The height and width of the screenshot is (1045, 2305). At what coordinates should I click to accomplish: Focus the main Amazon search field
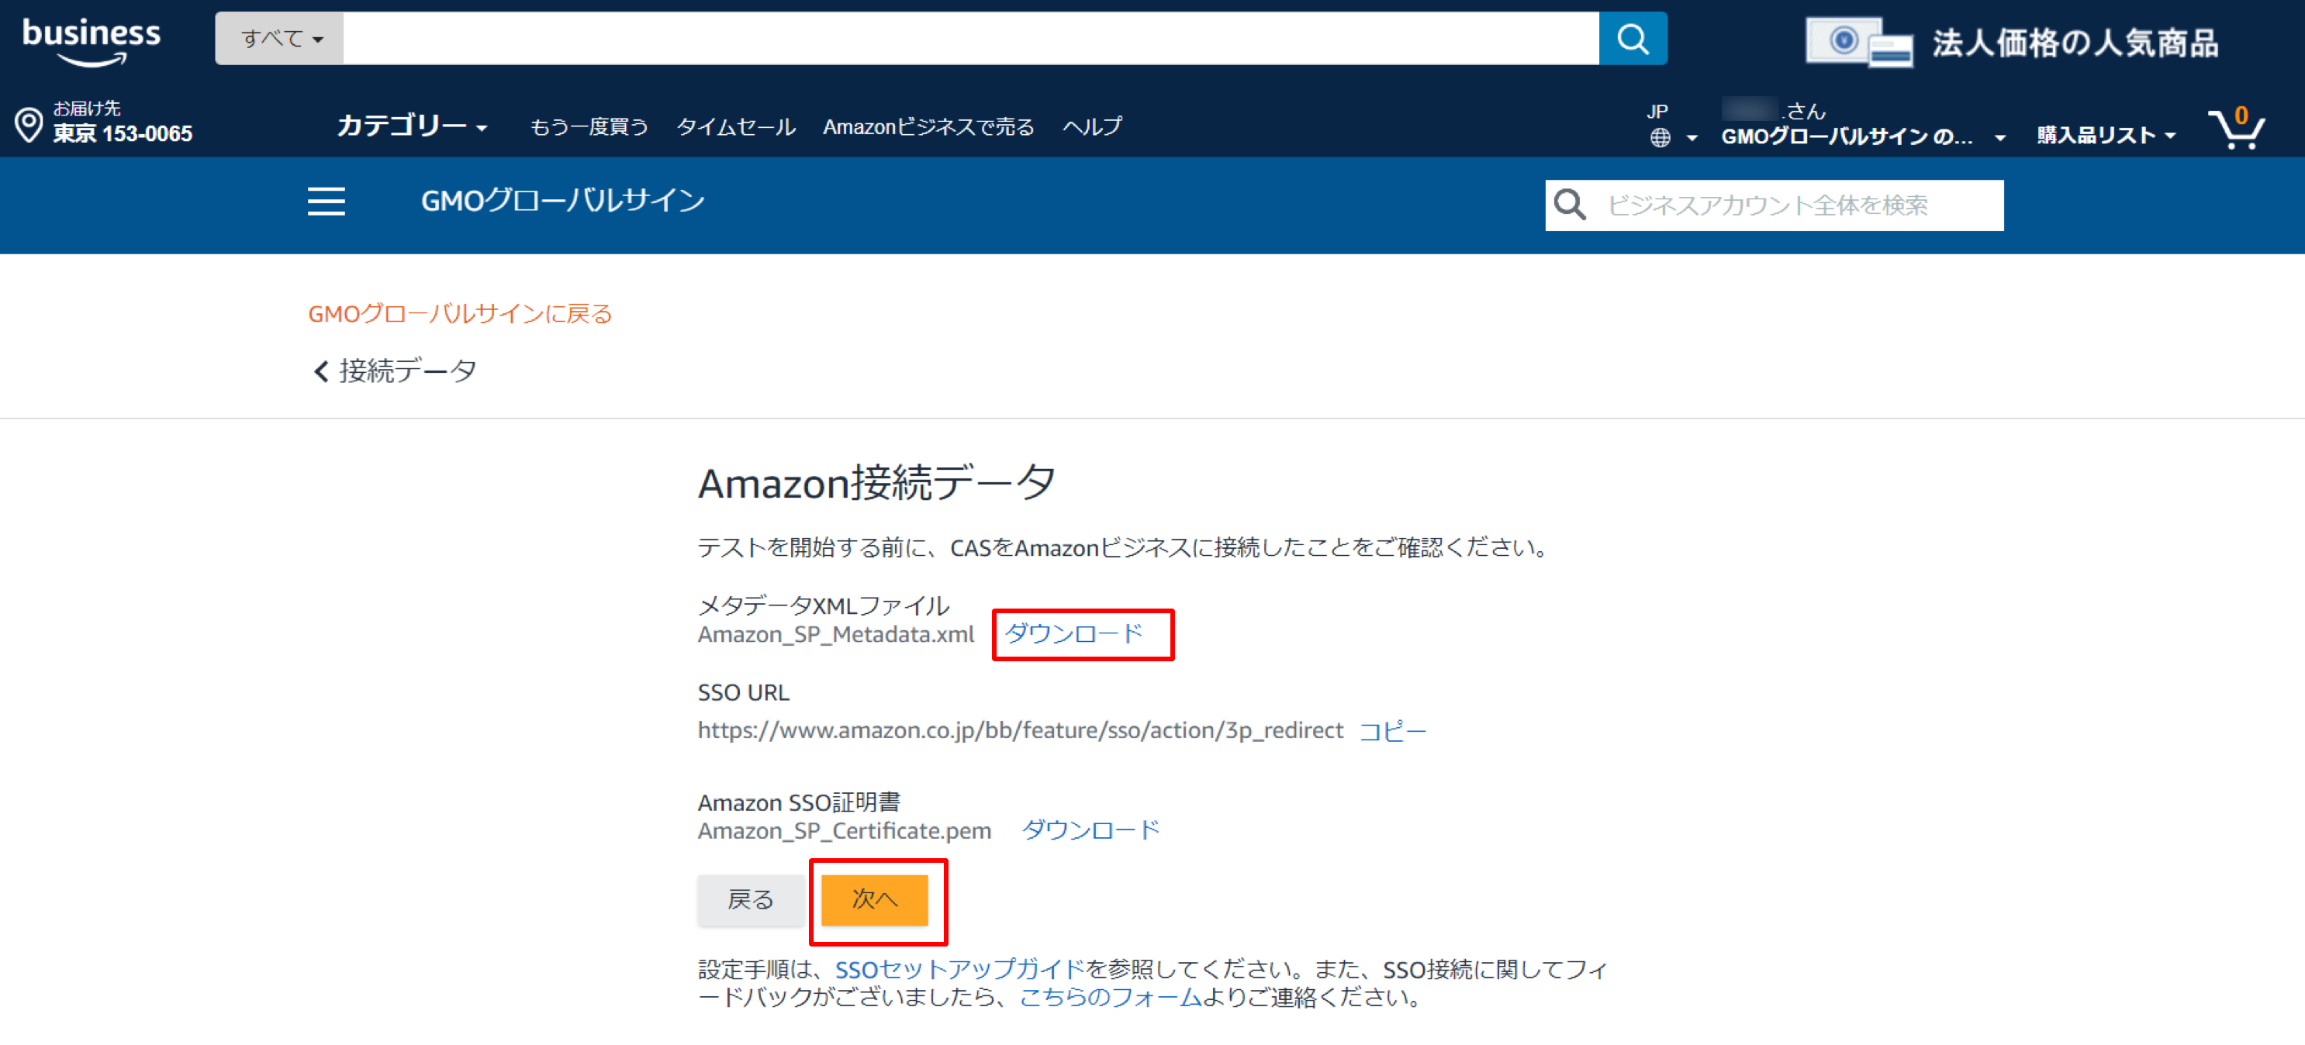(971, 39)
